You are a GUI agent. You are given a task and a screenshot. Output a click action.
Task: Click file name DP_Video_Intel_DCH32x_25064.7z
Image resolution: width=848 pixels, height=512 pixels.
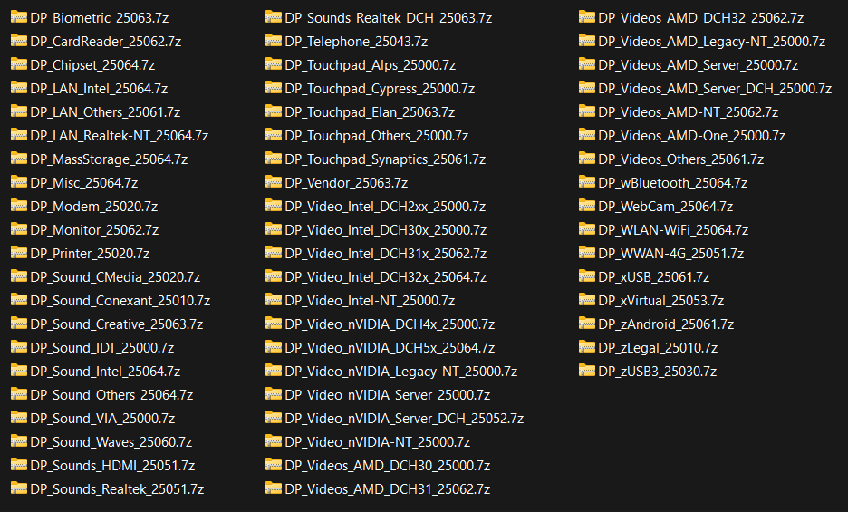[386, 277]
